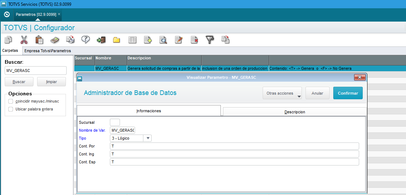The width and height of the screenshot is (406, 195).
Task: Click the TOTVS Servicios window title icon
Action: click(x=4, y=4)
